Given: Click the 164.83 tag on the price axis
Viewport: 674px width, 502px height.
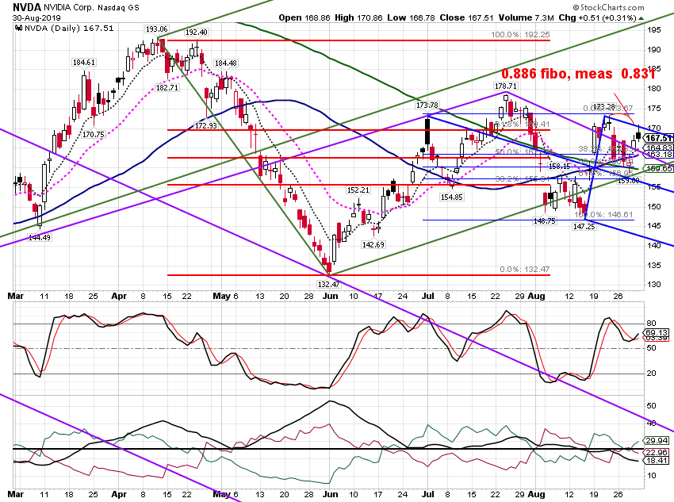Looking at the screenshot, I should pos(658,148).
